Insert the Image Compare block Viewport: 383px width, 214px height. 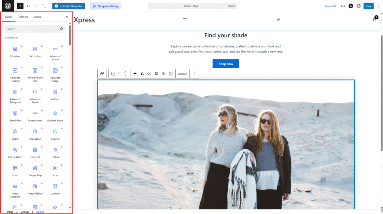pyautogui.click(x=15, y=190)
